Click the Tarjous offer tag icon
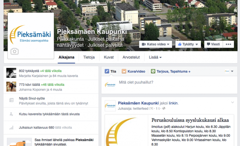Screen dimensions: 240x146 tap(153, 71)
